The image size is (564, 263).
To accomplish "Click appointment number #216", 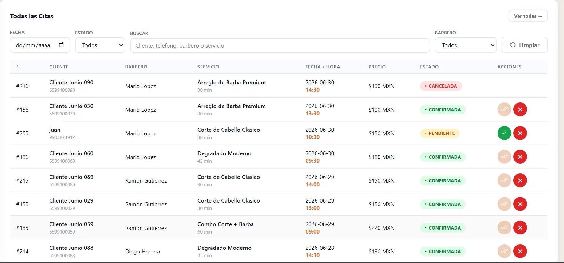I will (x=22, y=86).
